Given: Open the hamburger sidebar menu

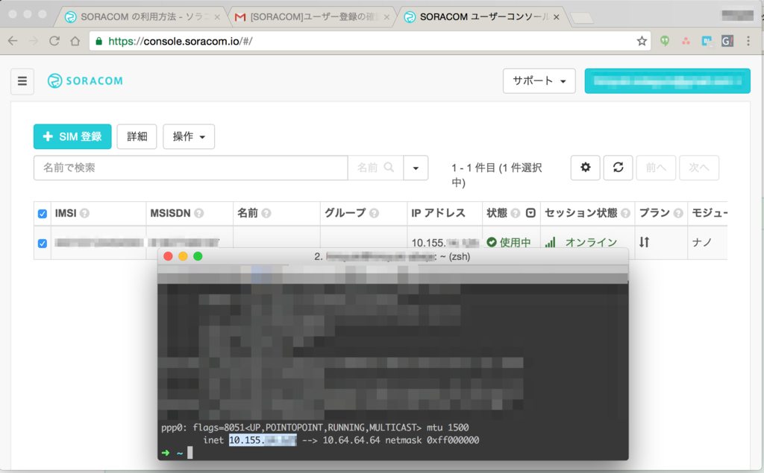Looking at the screenshot, I should point(22,81).
